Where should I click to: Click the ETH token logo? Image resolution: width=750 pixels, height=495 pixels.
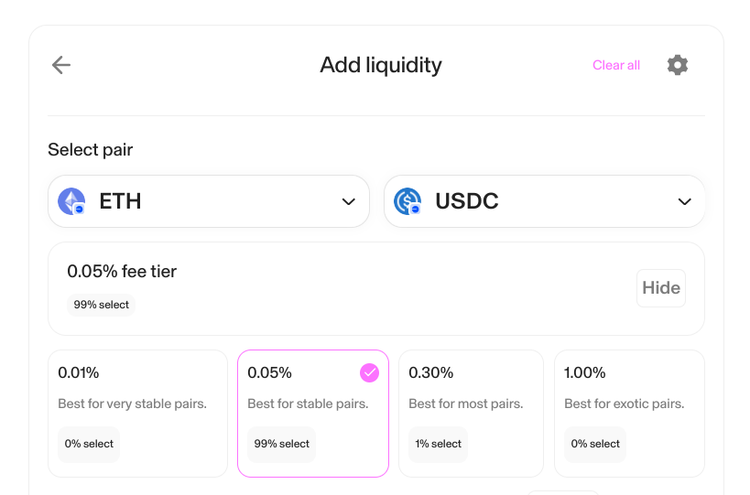click(71, 201)
